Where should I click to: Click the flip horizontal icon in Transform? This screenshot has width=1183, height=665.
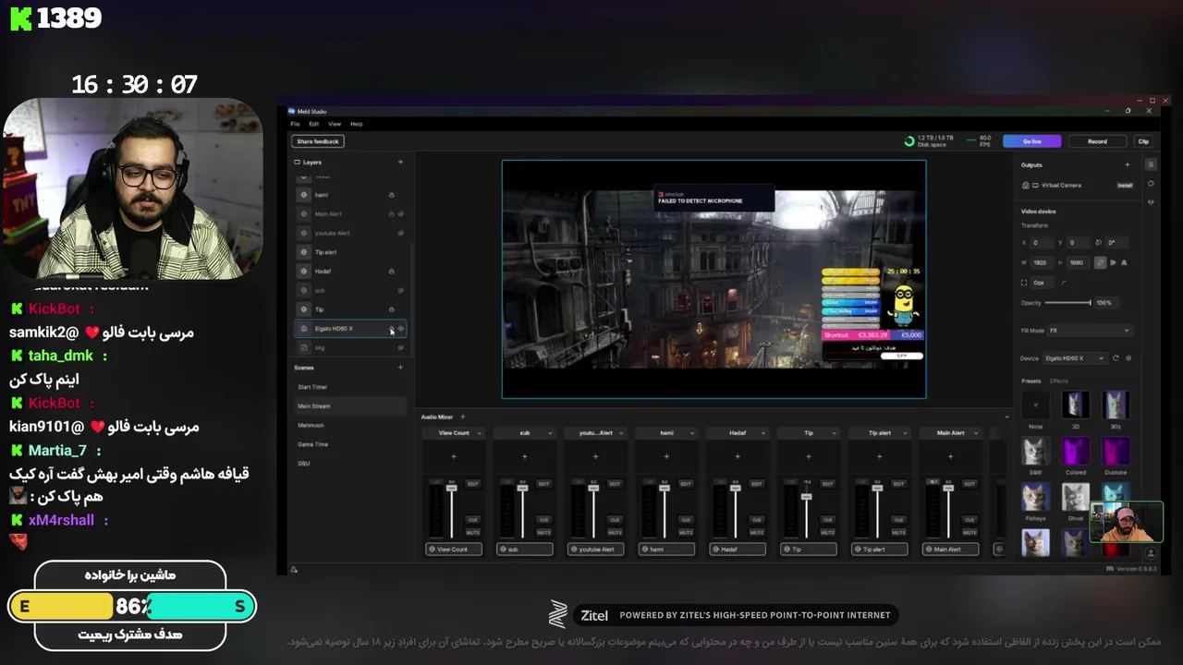click(1113, 262)
